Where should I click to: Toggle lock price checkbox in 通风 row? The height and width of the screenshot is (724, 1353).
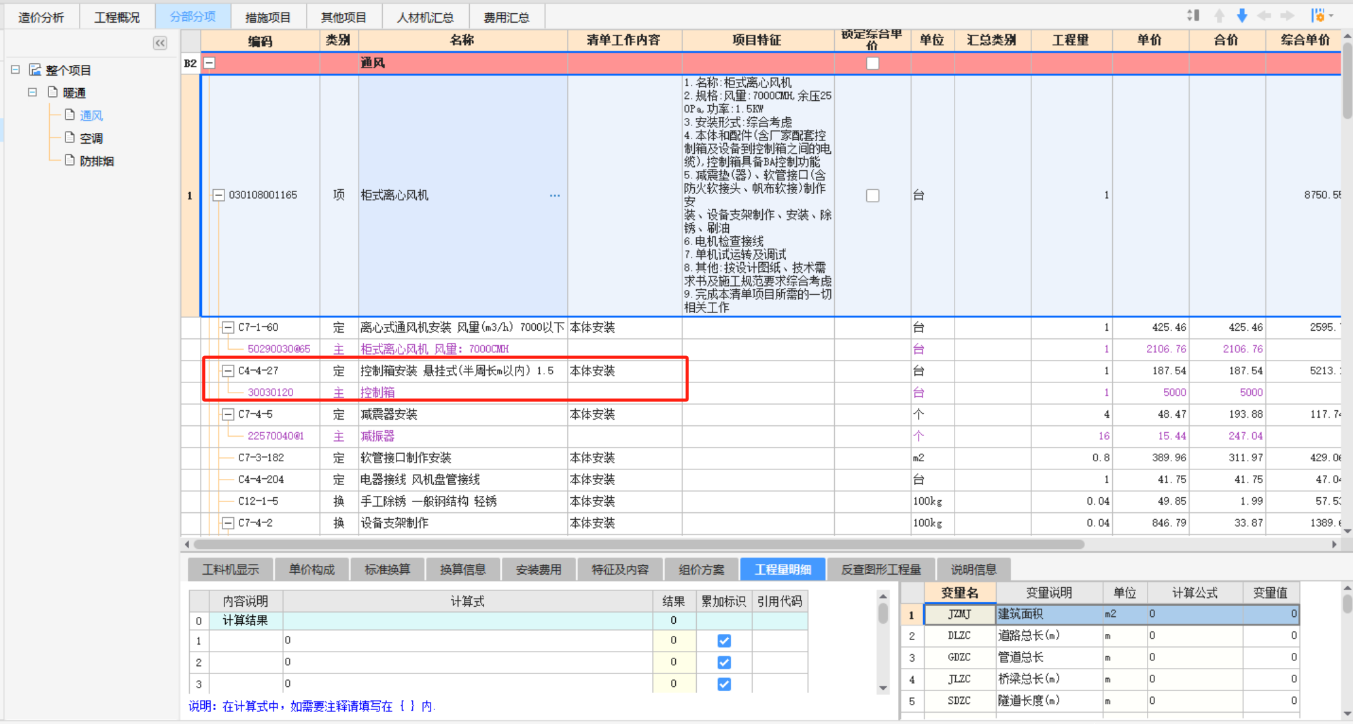873,63
